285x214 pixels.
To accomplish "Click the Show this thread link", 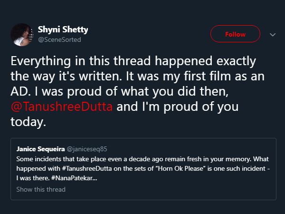I will (41, 189).
